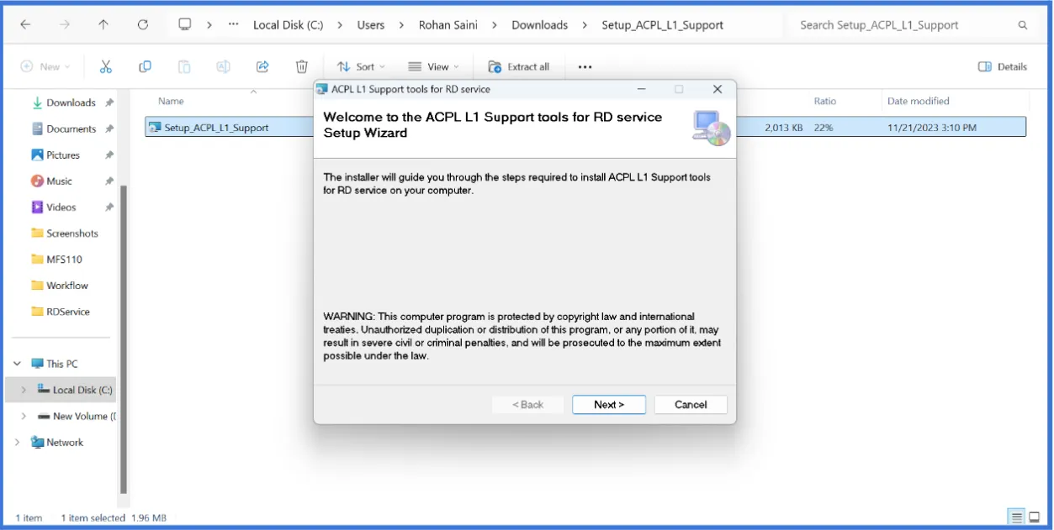Open Rohan Saini breadcrumb folder
The width and height of the screenshot is (1054, 530).
[448, 25]
